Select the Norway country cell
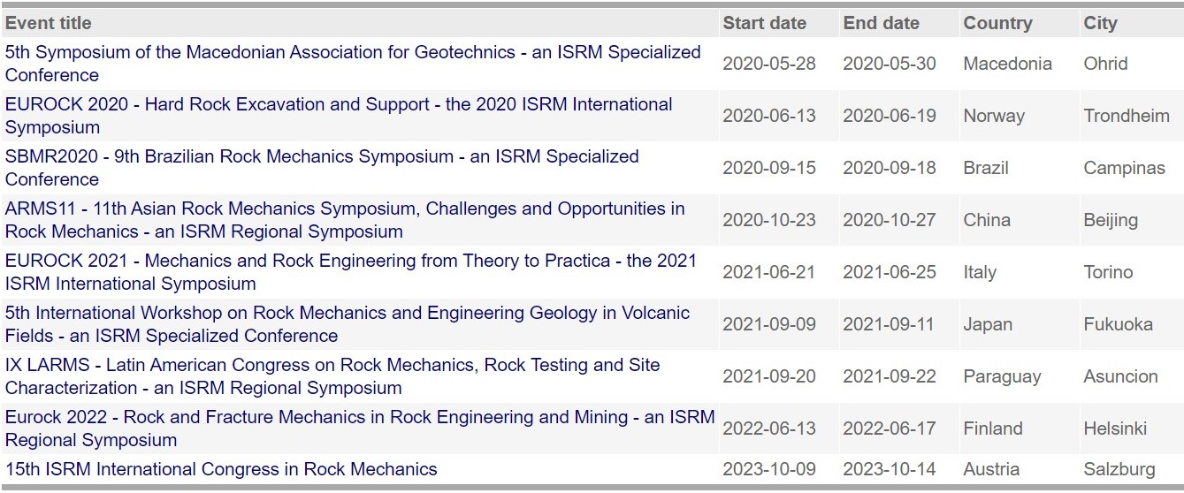The image size is (1184, 493). [x=994, y=116]
